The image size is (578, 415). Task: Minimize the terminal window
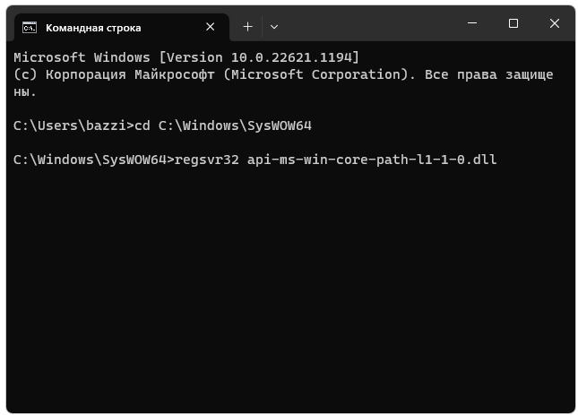[471, 24]
